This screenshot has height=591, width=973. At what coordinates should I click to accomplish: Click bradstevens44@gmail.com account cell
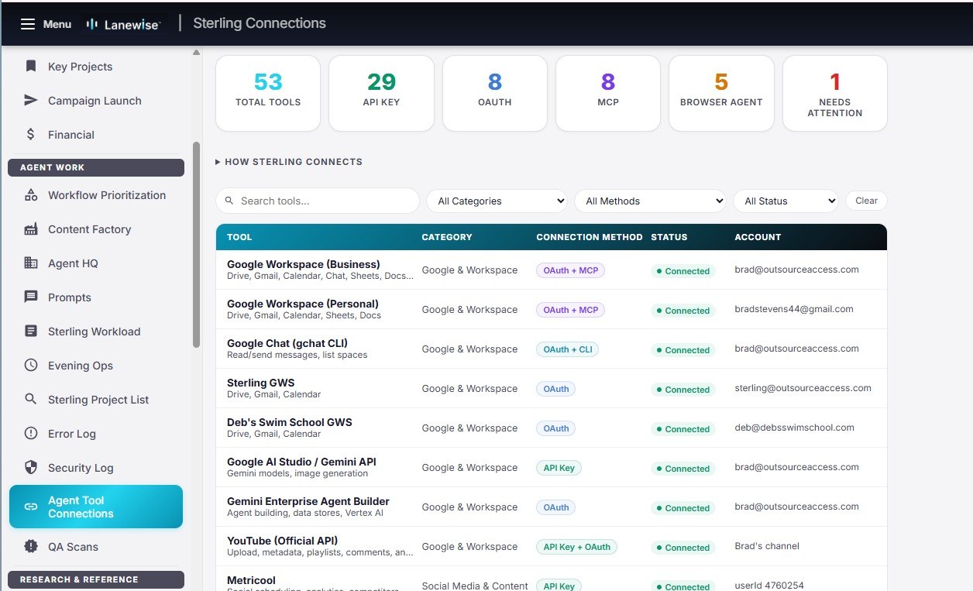click(x=794, y=309)
